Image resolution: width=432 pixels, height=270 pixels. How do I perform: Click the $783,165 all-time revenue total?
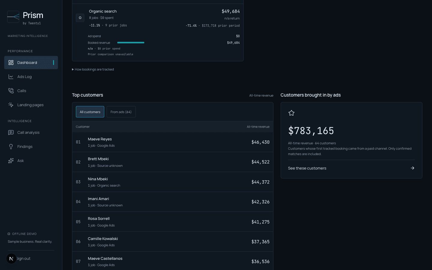(x=311, y=131)
